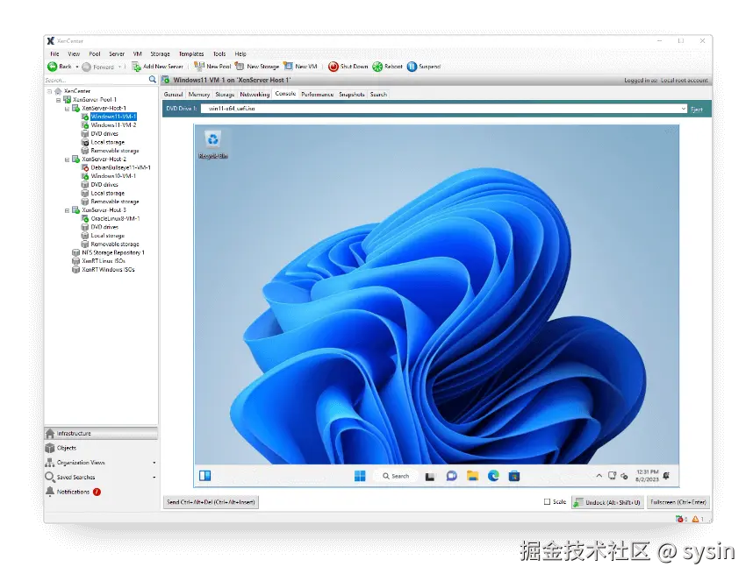Open the Tools menu
This screenshot has width=753, height=581.
pos(219,53)
